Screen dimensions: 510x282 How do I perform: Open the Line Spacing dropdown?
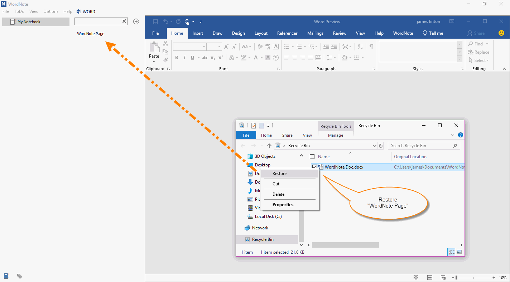click(330, 58)
